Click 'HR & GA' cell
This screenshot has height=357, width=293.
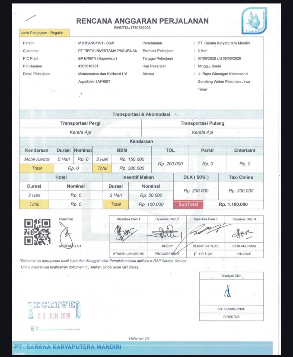pos(206,254)
